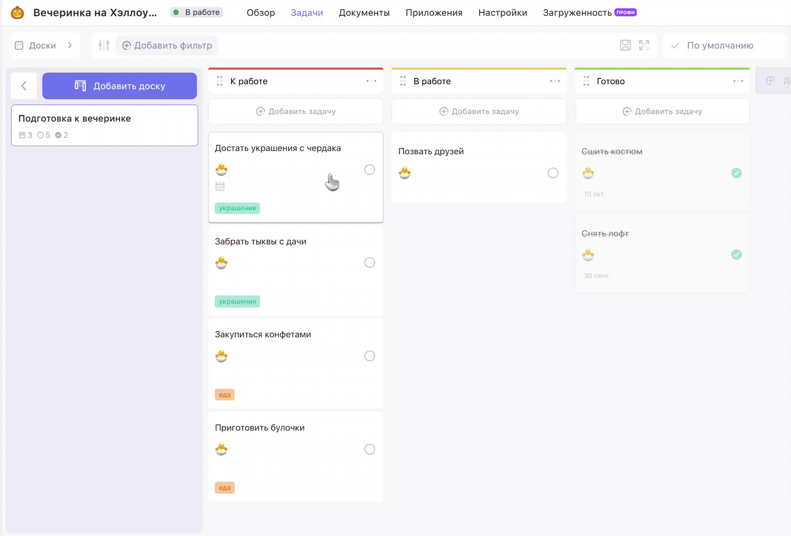Mark Забрать тыквы с дачи as done

(x=370, y=263)
